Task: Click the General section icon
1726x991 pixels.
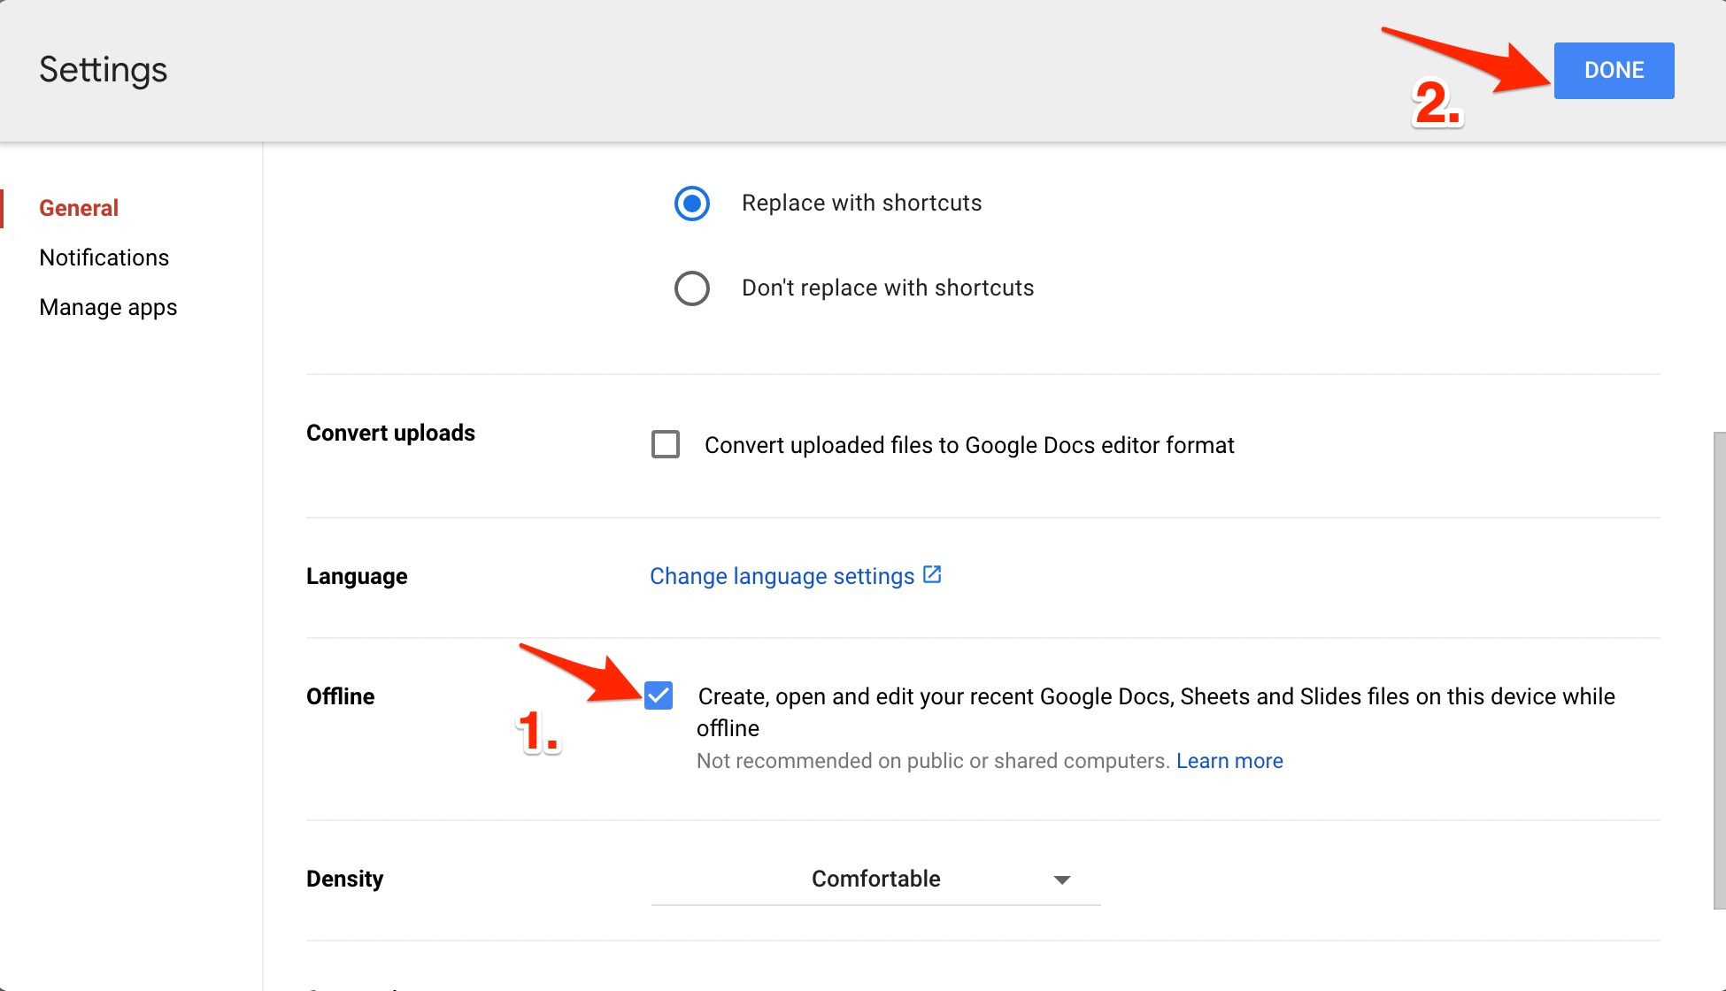Action: 78,207
